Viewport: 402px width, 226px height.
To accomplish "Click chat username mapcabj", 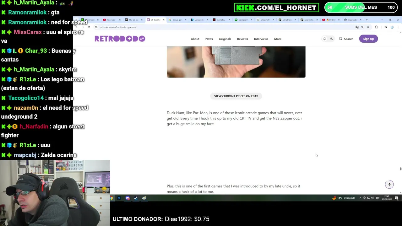I will [x=25, y=155].
